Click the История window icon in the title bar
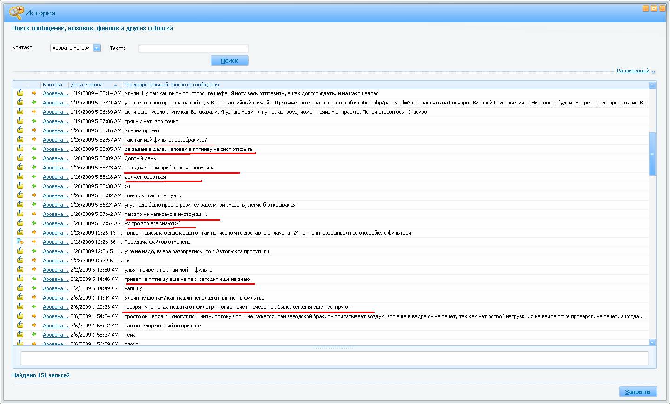 click(x=16, y=13)
